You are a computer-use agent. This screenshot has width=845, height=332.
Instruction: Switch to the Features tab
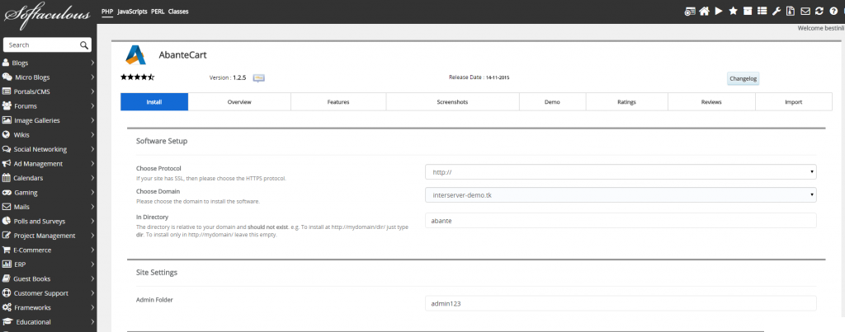(x=338, y=101)
